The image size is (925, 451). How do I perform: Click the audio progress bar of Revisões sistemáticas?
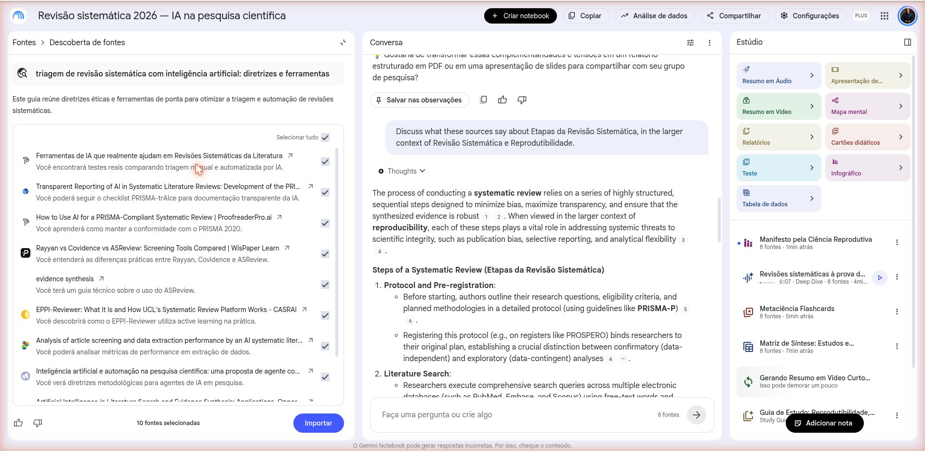pos(768,283)
